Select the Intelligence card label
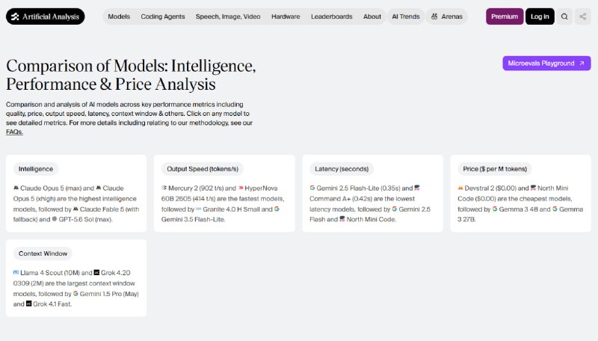Viewport: 598px width, 341px height. [36, 169]
